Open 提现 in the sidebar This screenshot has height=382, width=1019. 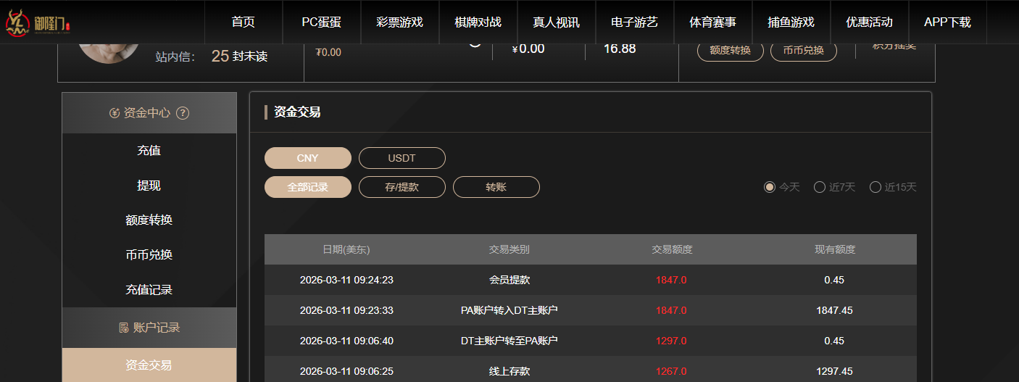click(x=149, y=186)
